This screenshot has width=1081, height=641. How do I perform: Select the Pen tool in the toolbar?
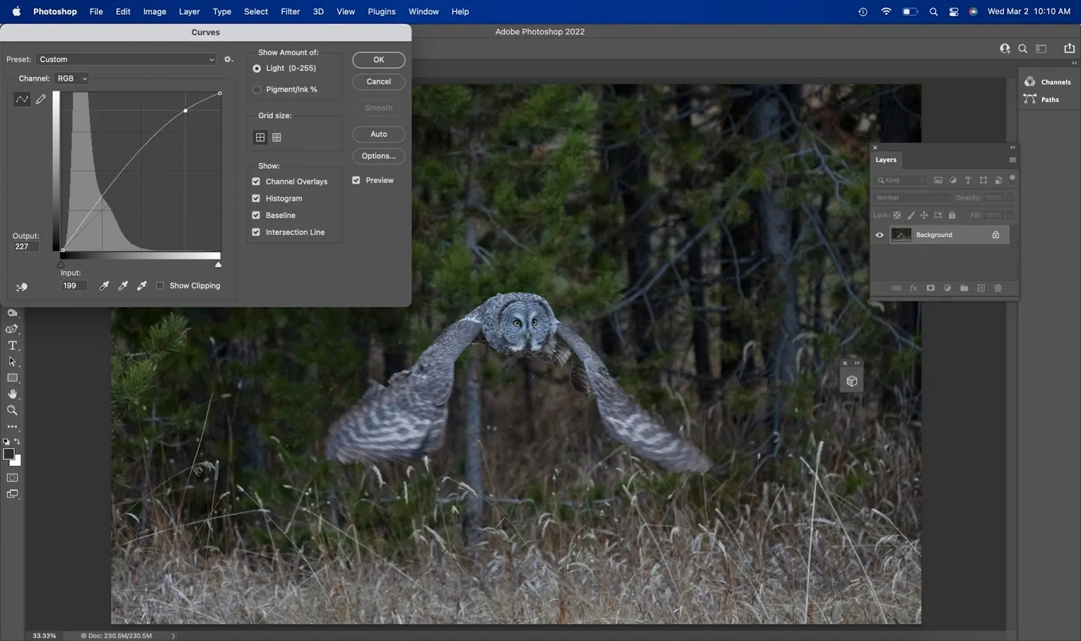click(12, 329)
